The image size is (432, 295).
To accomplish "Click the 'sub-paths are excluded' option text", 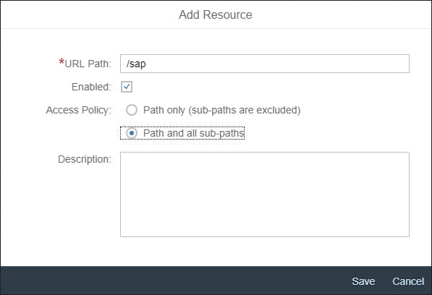I will pos(244,110).
